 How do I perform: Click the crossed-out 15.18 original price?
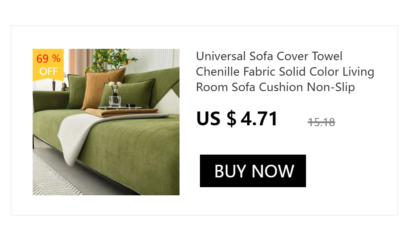click(322, 122)
